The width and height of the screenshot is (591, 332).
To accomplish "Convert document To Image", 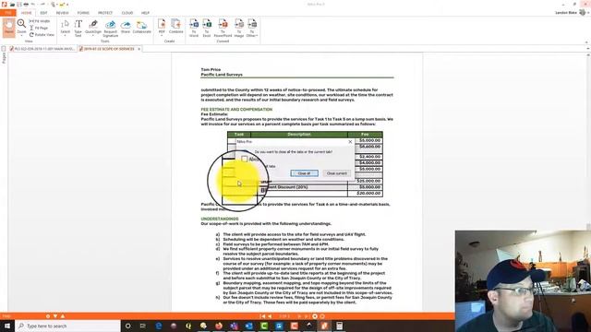I will [239, 28].
